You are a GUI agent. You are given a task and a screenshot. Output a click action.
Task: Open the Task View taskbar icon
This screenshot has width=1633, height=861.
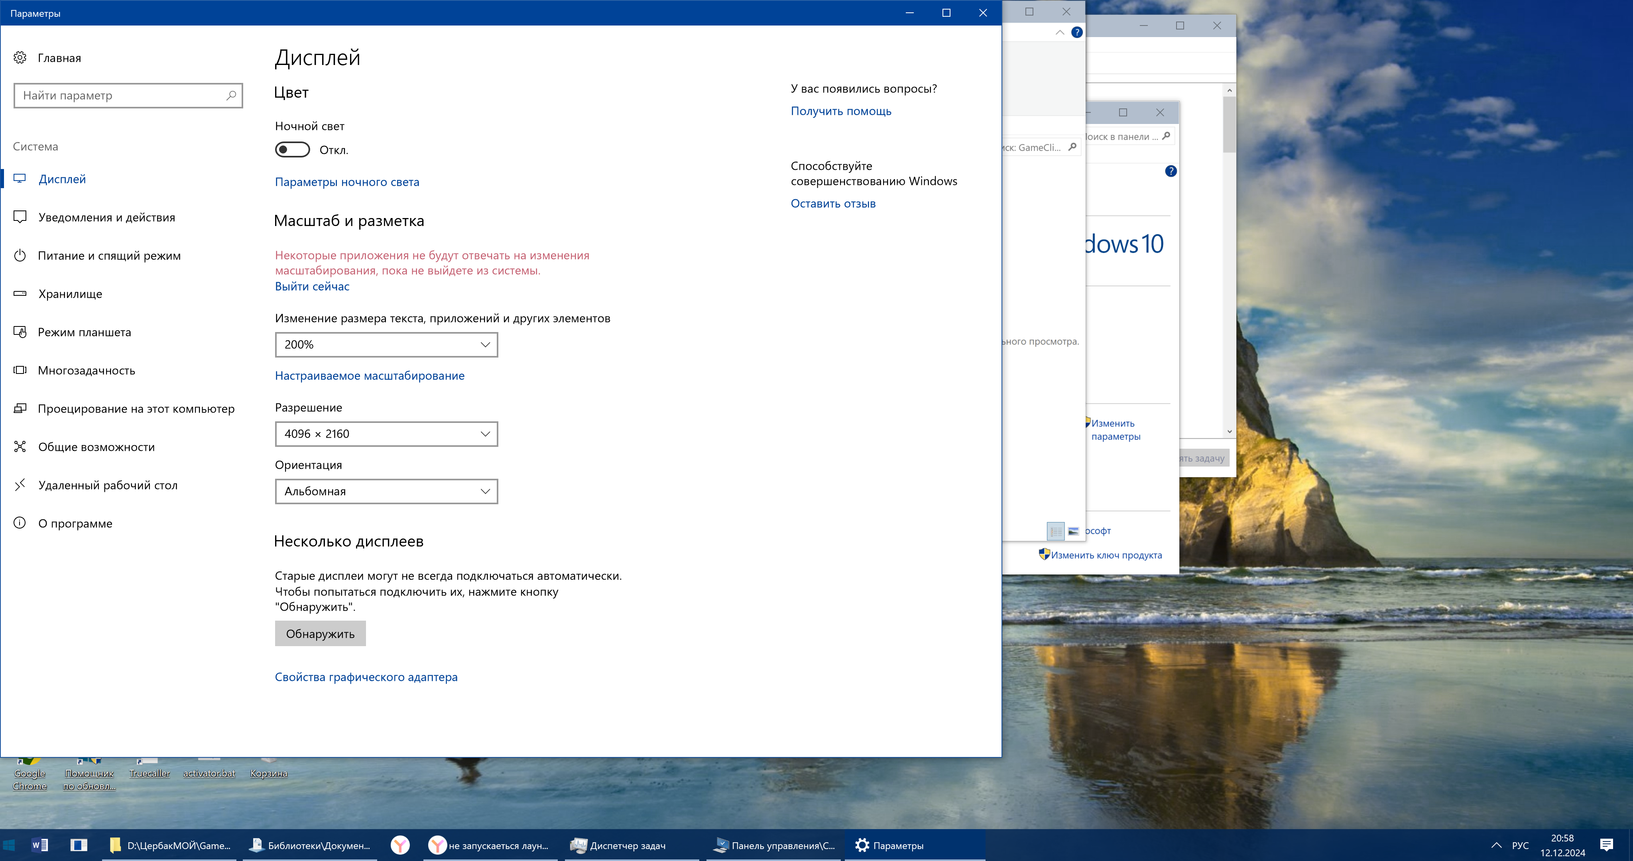pyautogui.click(x=79, y=845)
